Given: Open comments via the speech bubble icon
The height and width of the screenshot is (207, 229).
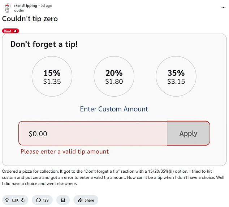Looking at the screenshot, I should pos(38,200).
